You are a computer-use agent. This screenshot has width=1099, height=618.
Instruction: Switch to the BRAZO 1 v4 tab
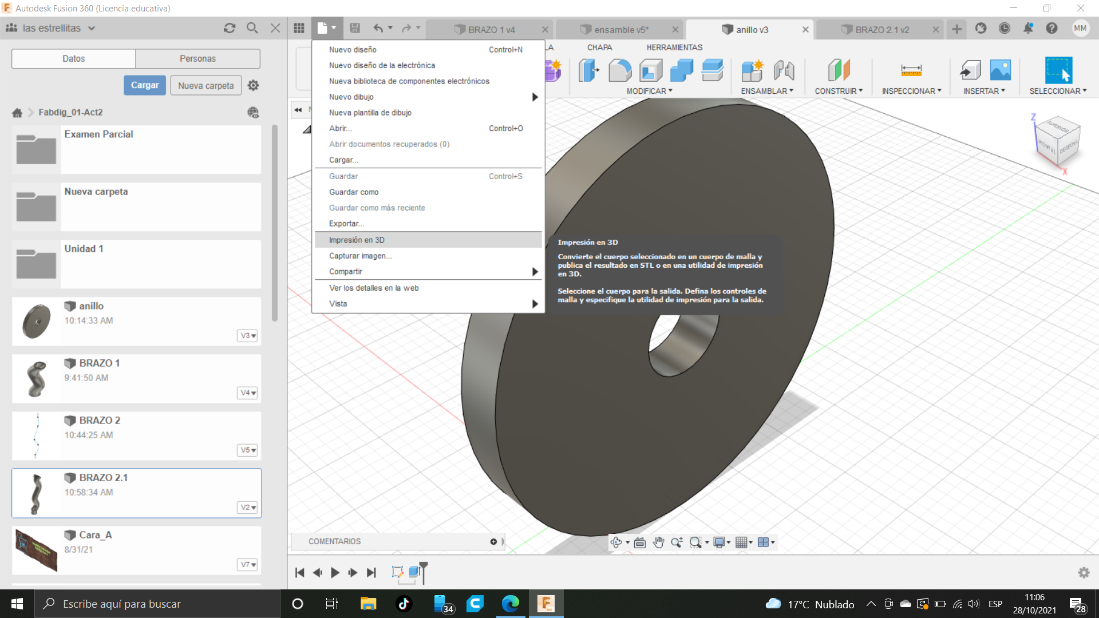[x=491, y=30]
